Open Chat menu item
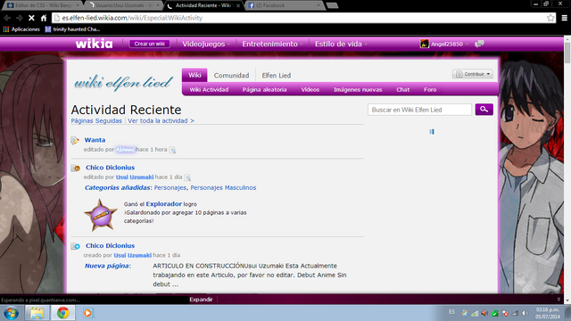The width and height of the screenshot is (571, 321). pos(402,89)
